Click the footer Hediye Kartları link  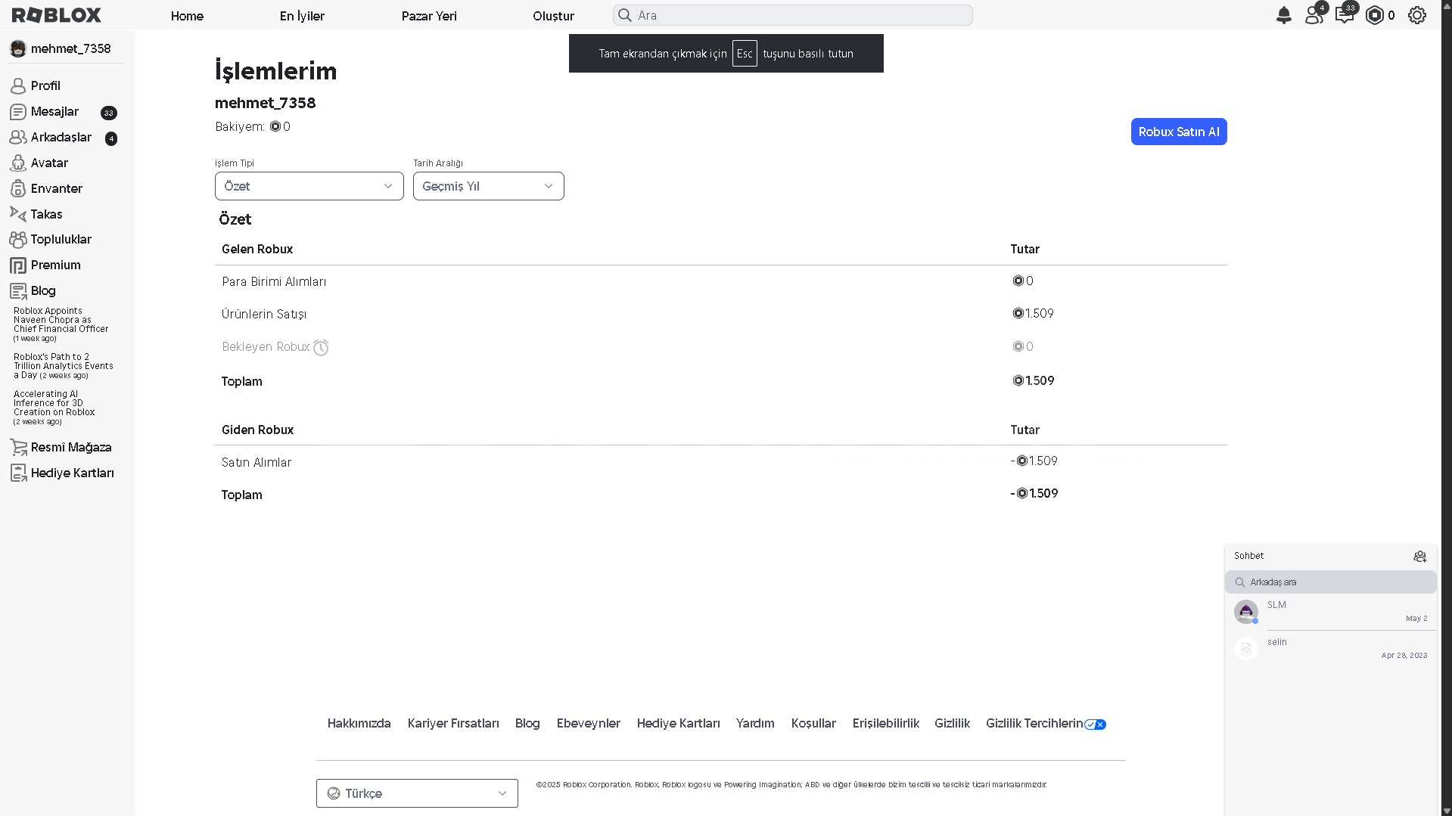pos(679,724)
